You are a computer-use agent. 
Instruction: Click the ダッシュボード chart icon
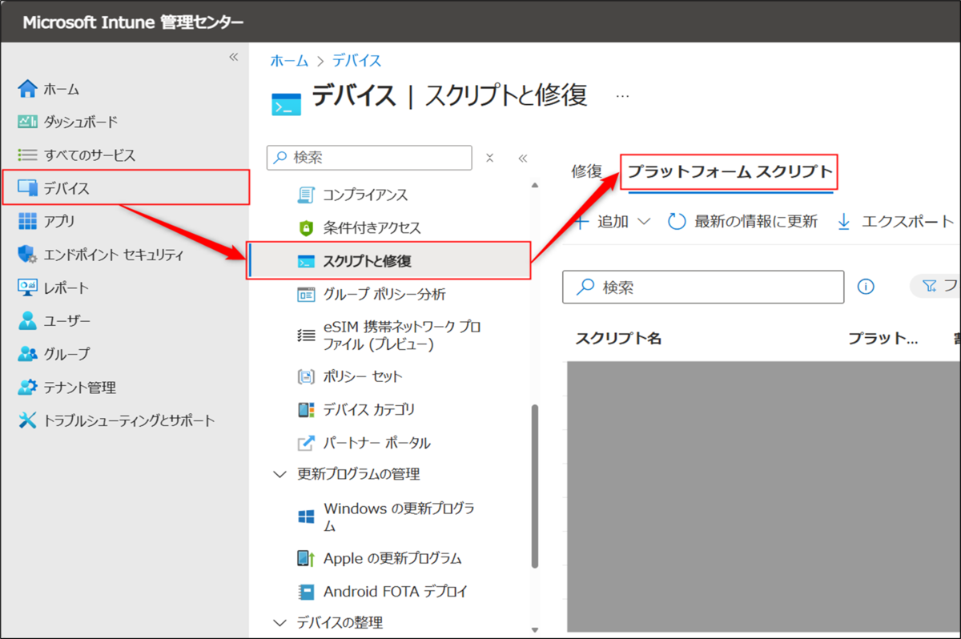28,122
